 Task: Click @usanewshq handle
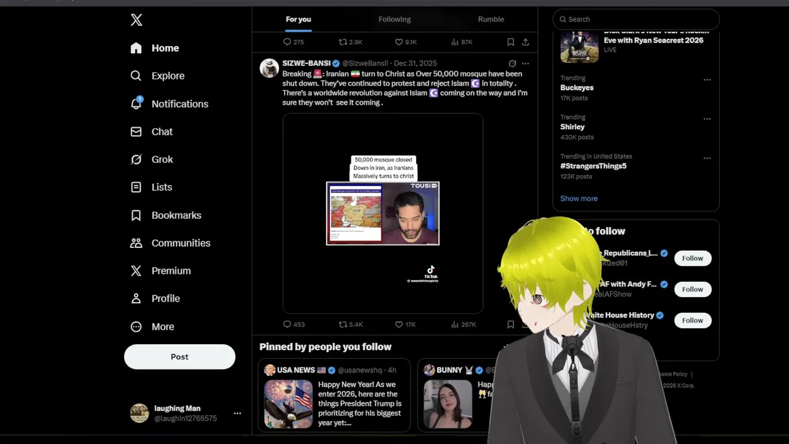click(x=361, y=370)
